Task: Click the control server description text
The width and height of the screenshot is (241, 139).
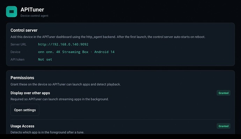Action: [x=108, y=37]
